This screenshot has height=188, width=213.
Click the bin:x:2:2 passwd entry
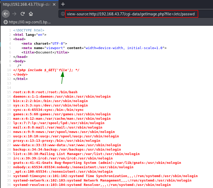click(x=50, y=101)
